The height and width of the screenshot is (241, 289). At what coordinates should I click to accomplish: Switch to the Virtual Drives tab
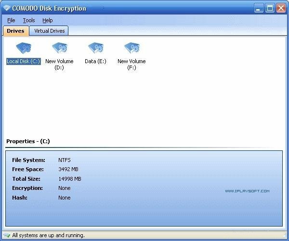pyautogui.click(x=49, y=31)
